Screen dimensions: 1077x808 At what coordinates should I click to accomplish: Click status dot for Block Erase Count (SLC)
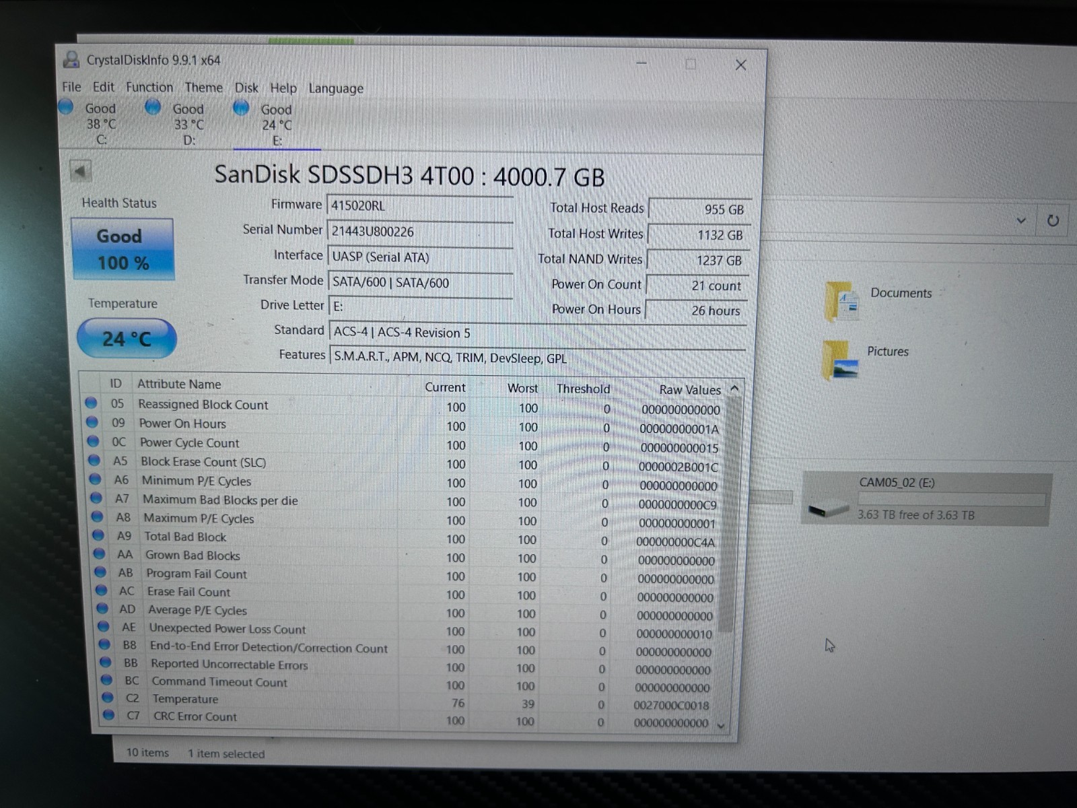coord(94,460)
